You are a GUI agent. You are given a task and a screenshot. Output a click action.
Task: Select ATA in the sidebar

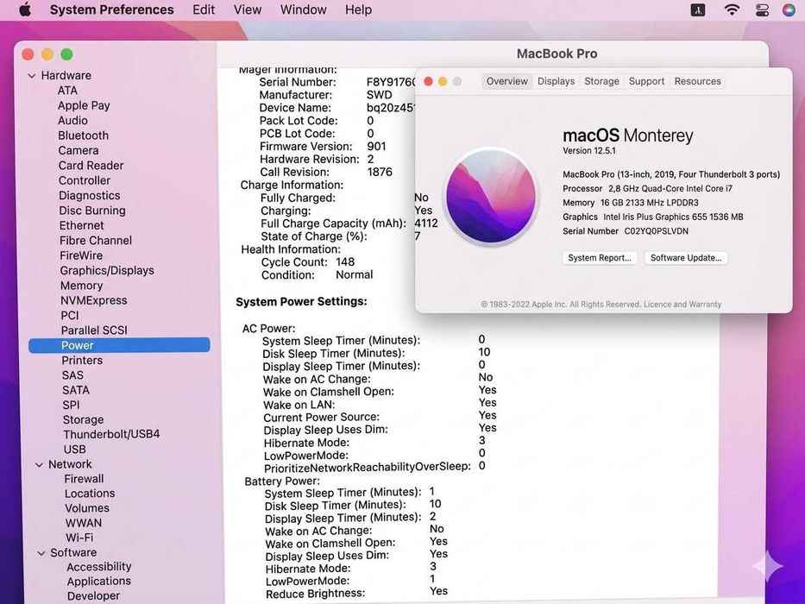(67, 91)
